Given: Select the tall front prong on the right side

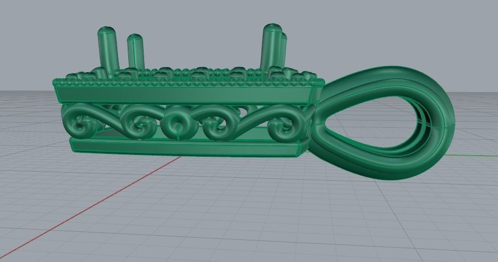Looking at the screenshot, I should point(271,47).
